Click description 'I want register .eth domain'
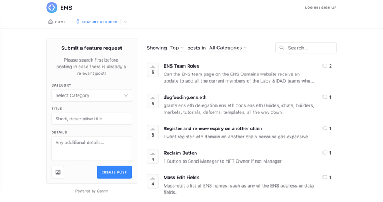 click(x=235, y=137)
